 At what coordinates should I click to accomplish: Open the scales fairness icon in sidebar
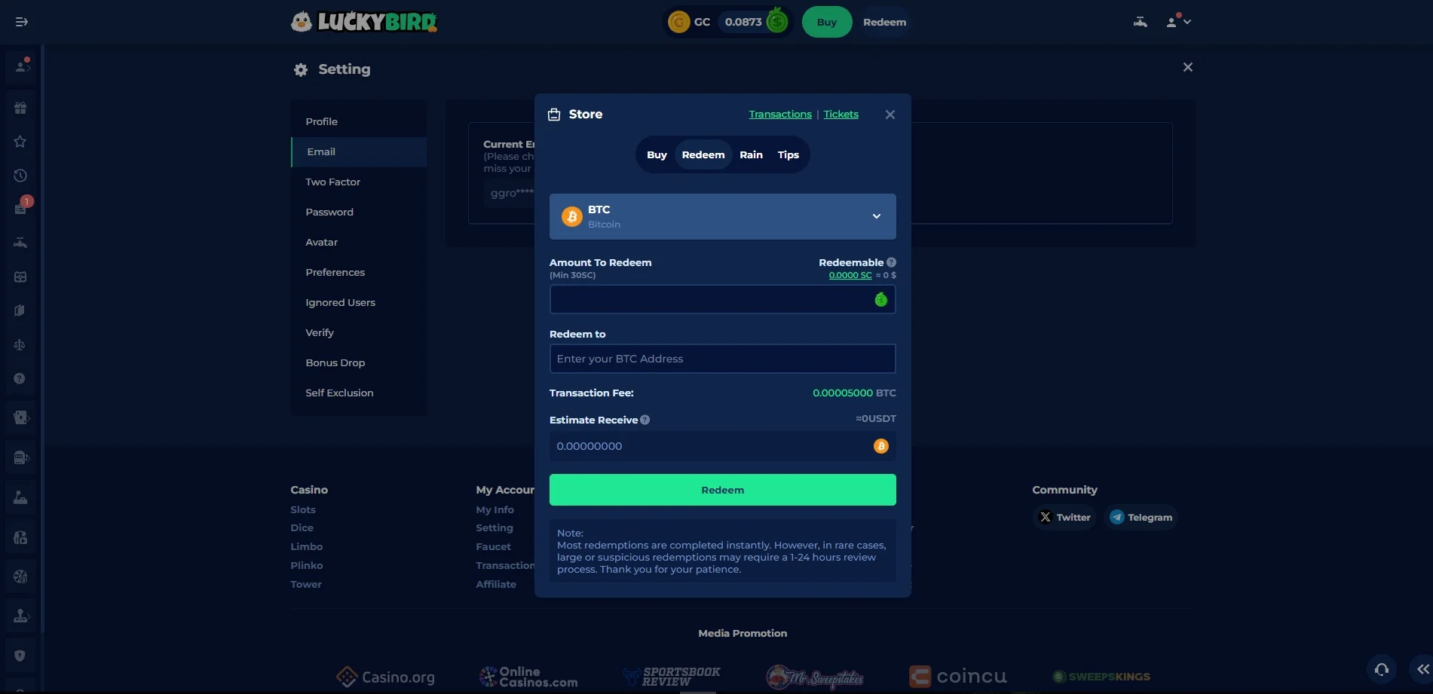click(20, 344)
